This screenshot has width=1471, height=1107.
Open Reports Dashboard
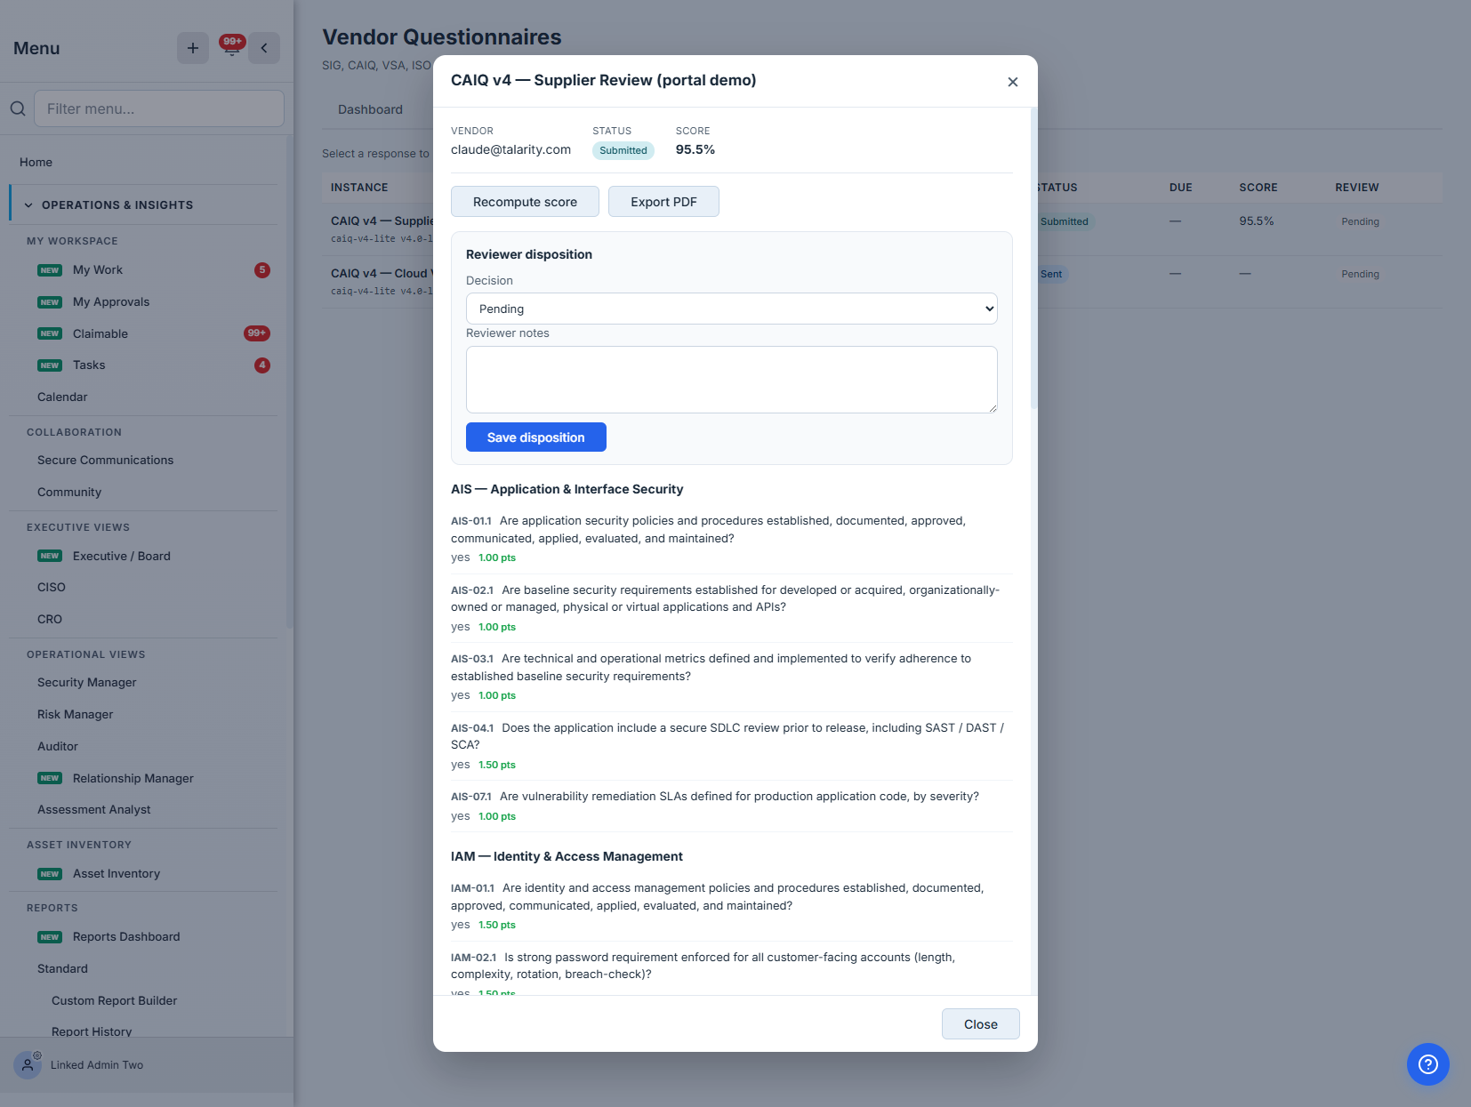click(x=126, y=937)
